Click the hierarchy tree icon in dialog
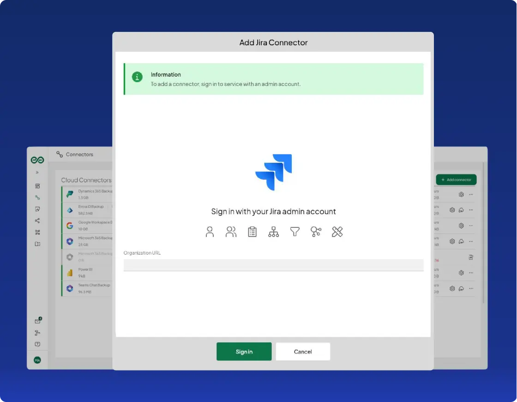Screen dimensions: 517x402 [x=273, y=231]
